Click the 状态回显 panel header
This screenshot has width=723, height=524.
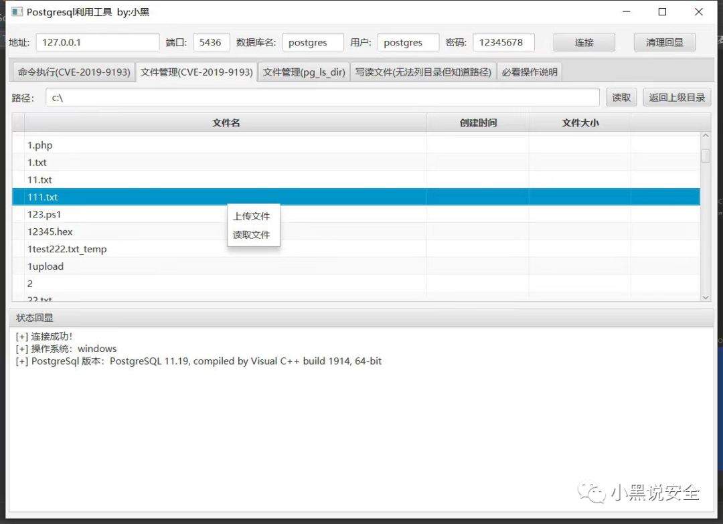pos(361,318)
